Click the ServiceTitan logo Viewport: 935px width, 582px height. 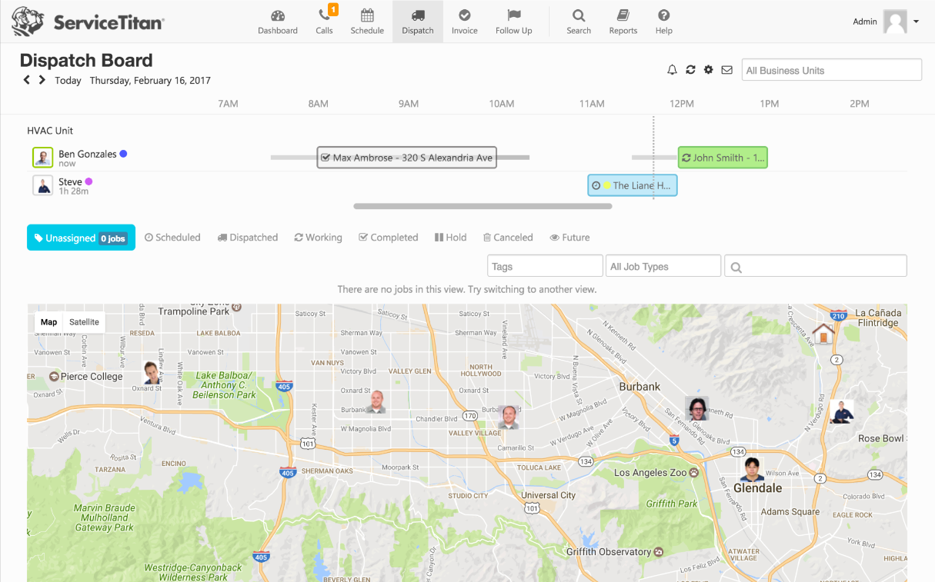[88, 22]
